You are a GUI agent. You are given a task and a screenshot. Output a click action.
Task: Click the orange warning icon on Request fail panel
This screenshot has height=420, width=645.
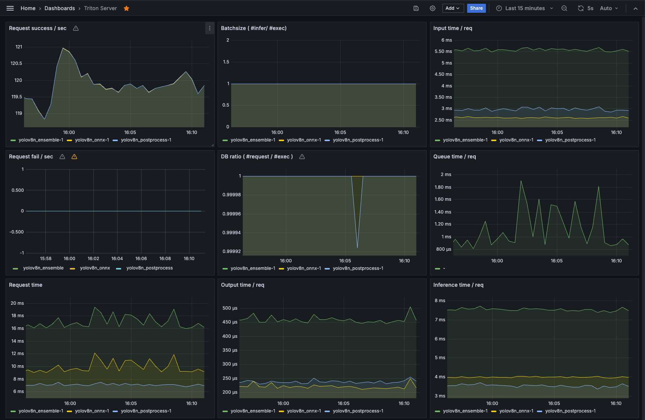(74, 157)
